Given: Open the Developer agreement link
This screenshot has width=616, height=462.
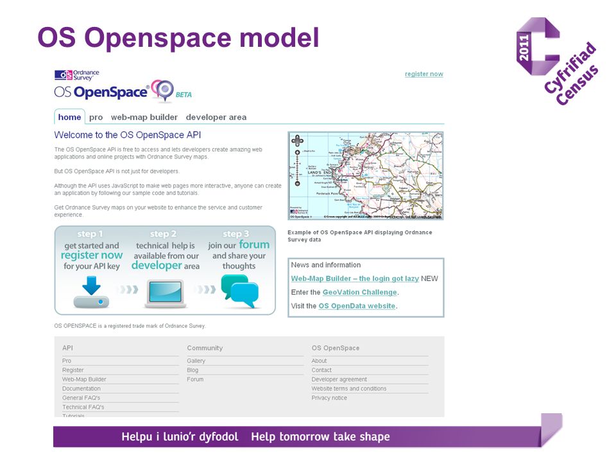Looking at the screenshot, I should click(x=339, y=379).
